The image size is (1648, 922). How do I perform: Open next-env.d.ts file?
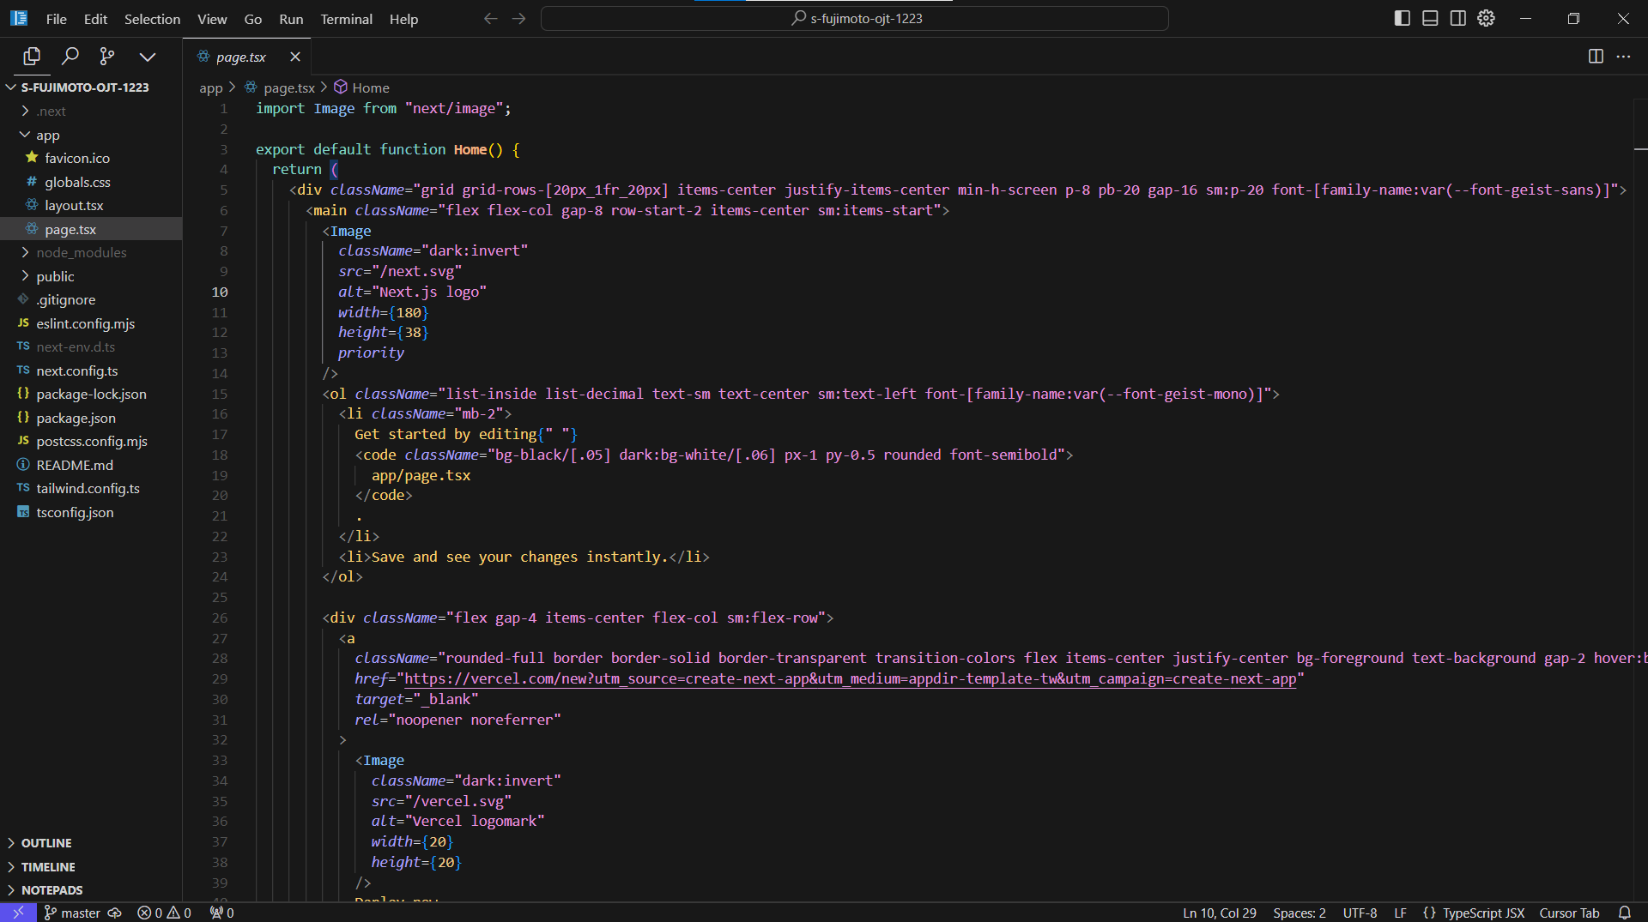pos(91,347)
